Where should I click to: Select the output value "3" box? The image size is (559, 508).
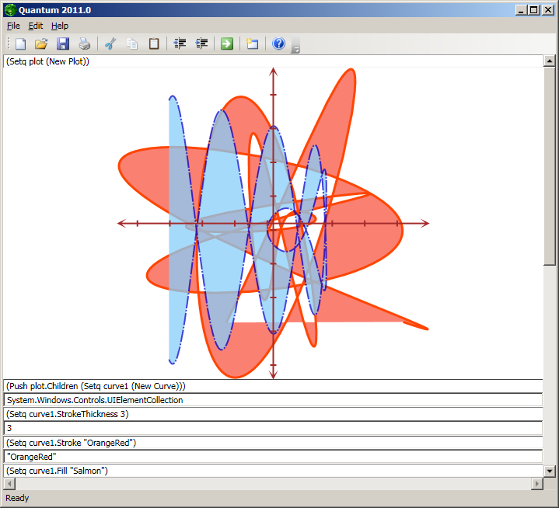[x=273, y=428]
